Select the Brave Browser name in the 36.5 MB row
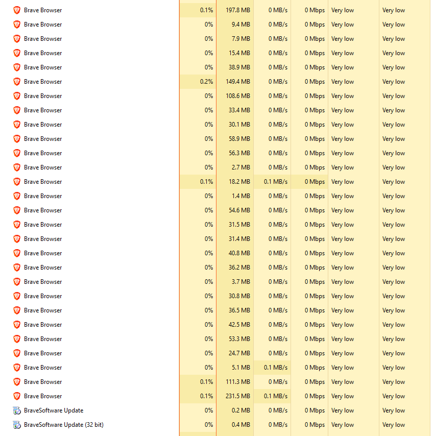434x436 pixels. [x=43, y=310]
